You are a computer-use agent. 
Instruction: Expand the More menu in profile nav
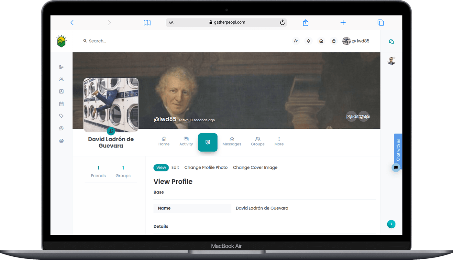click(279, 141)
